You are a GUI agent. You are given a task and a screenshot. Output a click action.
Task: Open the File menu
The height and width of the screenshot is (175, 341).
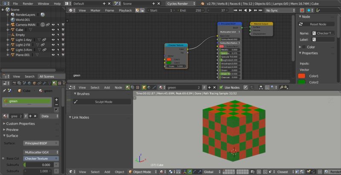pyautogui.click(x=15, y=4)
